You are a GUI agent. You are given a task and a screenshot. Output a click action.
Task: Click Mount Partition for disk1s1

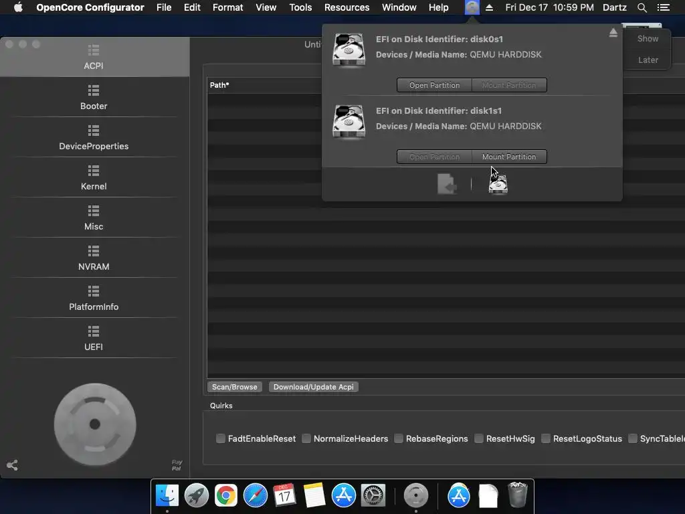click(509, 157)
